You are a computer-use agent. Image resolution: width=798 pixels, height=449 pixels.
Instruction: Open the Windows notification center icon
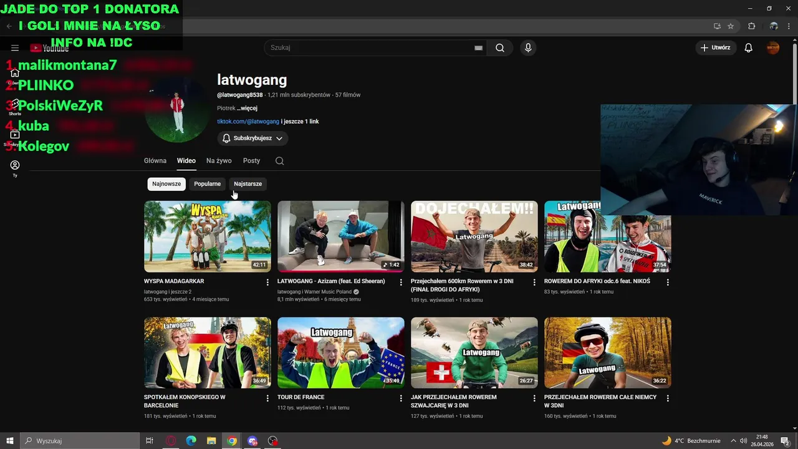pos(785,441)
